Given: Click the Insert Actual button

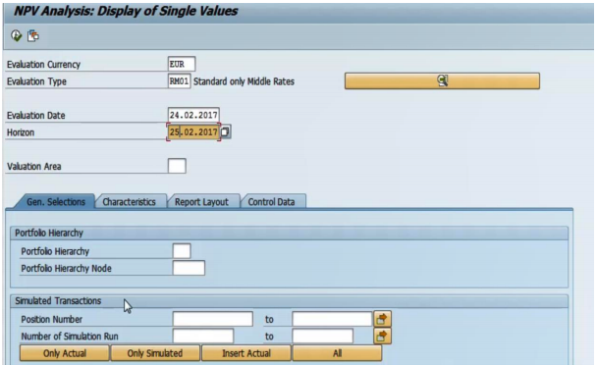Looking at the screenshot, I should (x=245, y=353).
